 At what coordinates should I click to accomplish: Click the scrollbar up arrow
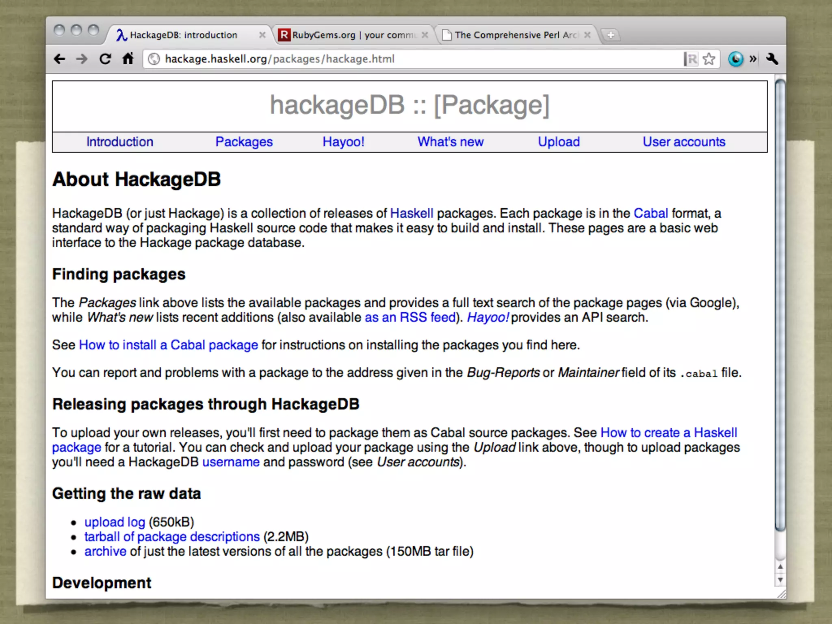click(780, 567)
